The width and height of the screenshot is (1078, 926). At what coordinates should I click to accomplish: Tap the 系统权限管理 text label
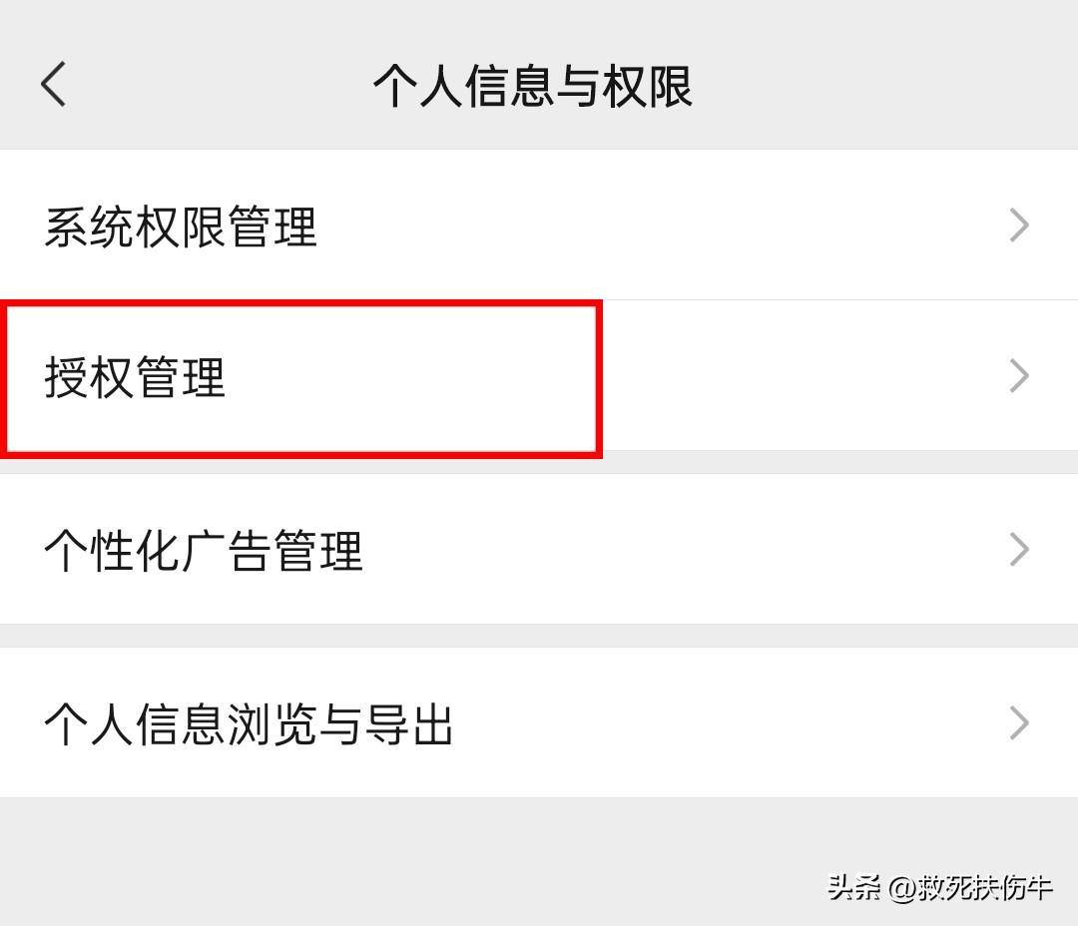pyautogui.click(x=181, y=228)
